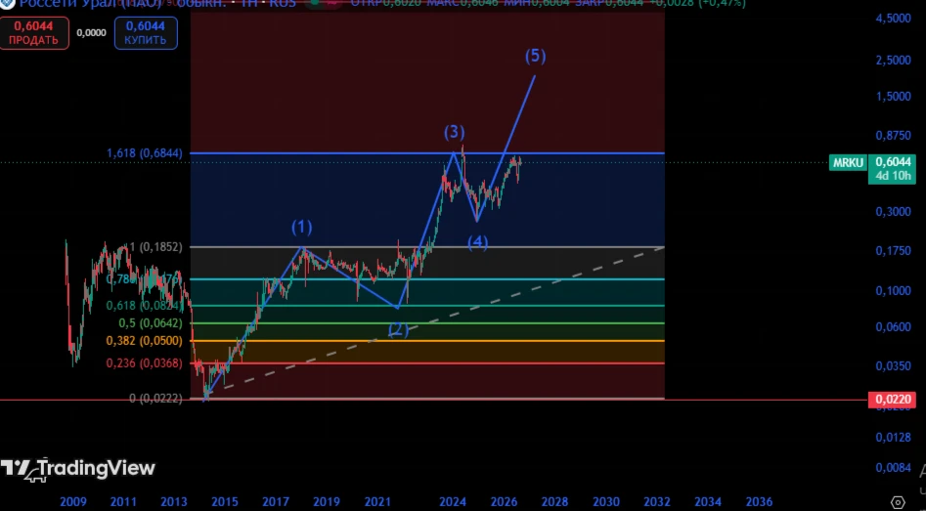926x511 pixels.
Task: Click the 0,0350 price scale value
Action: pos(894,366)
